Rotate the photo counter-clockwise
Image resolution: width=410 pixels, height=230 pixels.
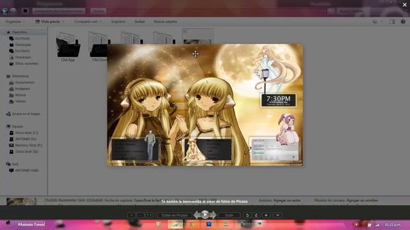pos(247,215)
